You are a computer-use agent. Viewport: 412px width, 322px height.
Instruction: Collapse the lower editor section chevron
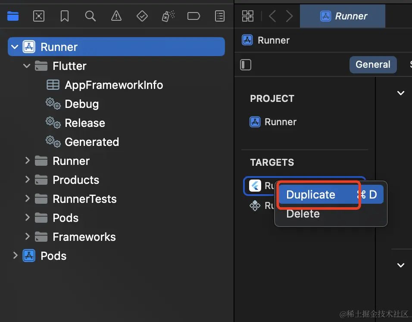[401, 265]
